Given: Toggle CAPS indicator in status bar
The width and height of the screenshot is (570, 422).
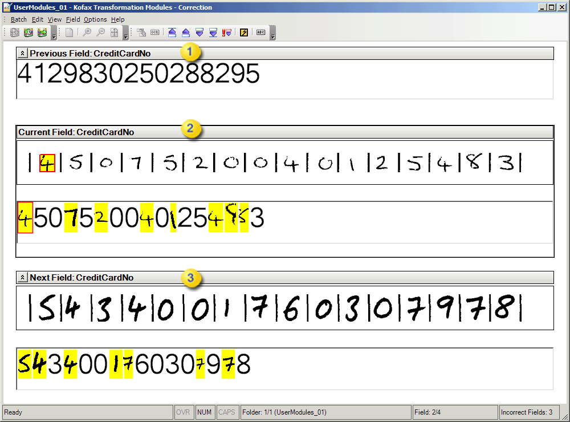Looking at the screenshot, I should point(227,412).
